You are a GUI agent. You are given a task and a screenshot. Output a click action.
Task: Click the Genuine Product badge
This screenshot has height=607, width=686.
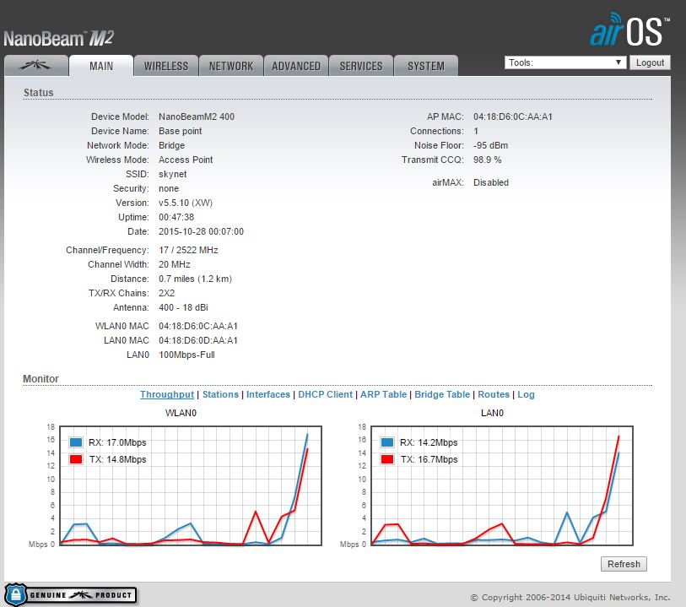[x=70, y=594]
